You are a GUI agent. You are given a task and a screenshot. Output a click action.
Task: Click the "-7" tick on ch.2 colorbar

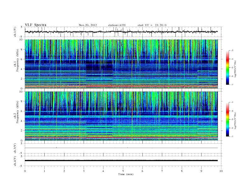tap(232, 136)
